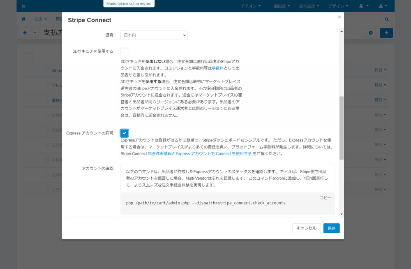This screenshot has height=269, width=411.
Task: Open the notifications bell menu
Action: click(x=364, y=6)
